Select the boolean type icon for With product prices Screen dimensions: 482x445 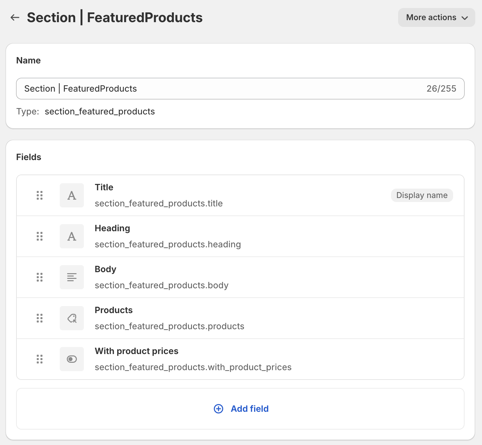[71, 359]
